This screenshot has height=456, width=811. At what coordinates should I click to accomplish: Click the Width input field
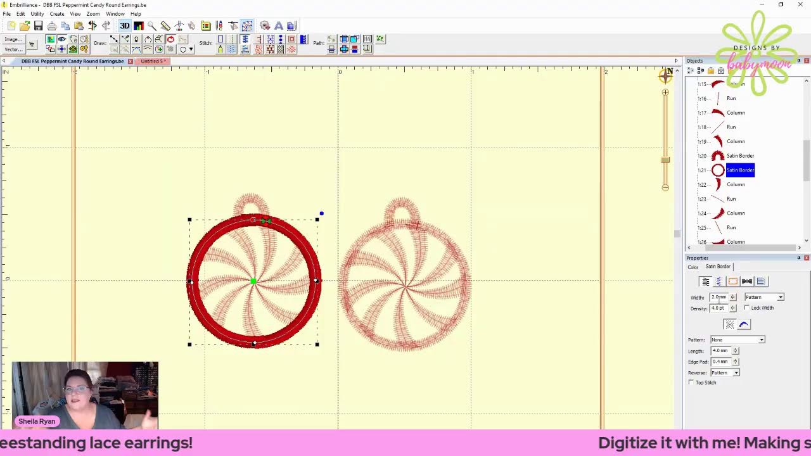(x=719, y=297)
